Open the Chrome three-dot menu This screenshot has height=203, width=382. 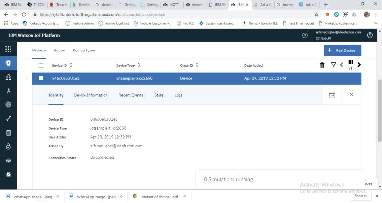pos(376,15)
